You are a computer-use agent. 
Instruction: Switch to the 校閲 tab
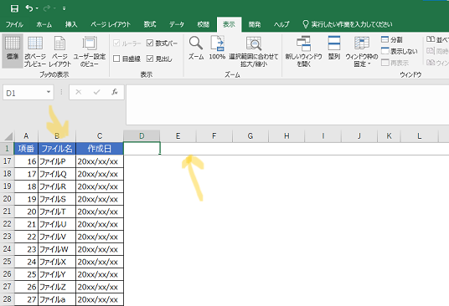pos(204,24)
